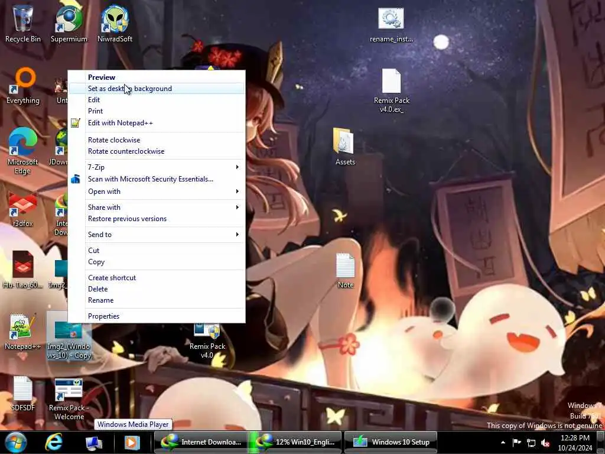Open the Recycle Bin desktop icon

coord(23,23)
